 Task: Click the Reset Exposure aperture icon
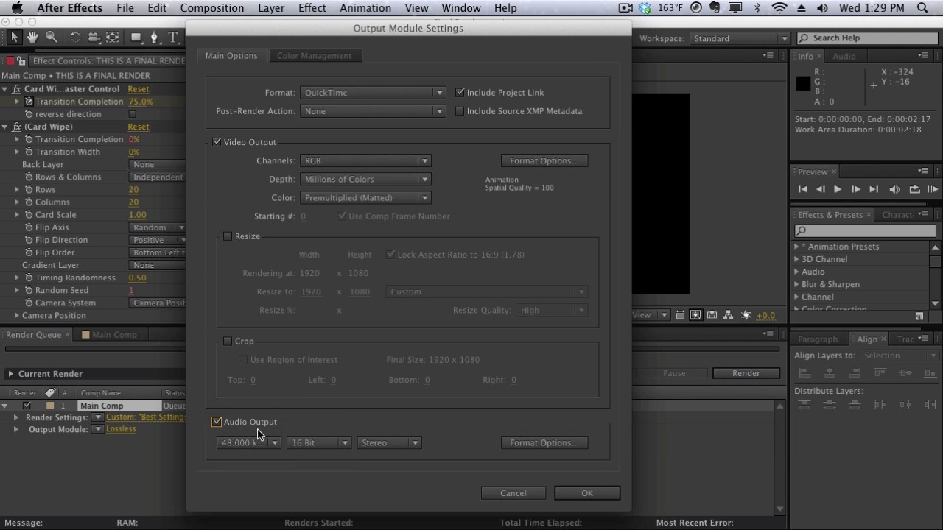746,315
